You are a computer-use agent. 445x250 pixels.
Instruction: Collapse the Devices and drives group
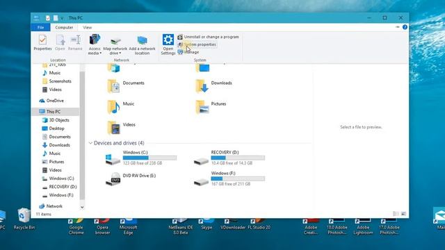point(90,143)
